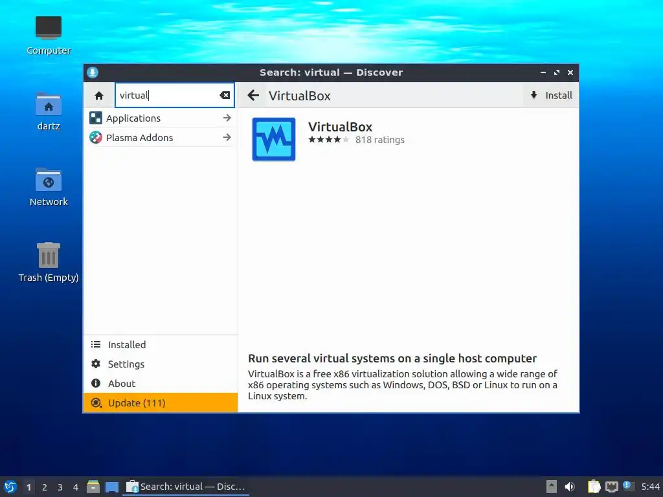
Task: Open the update notifier tray icon
Action: point(628,486)
